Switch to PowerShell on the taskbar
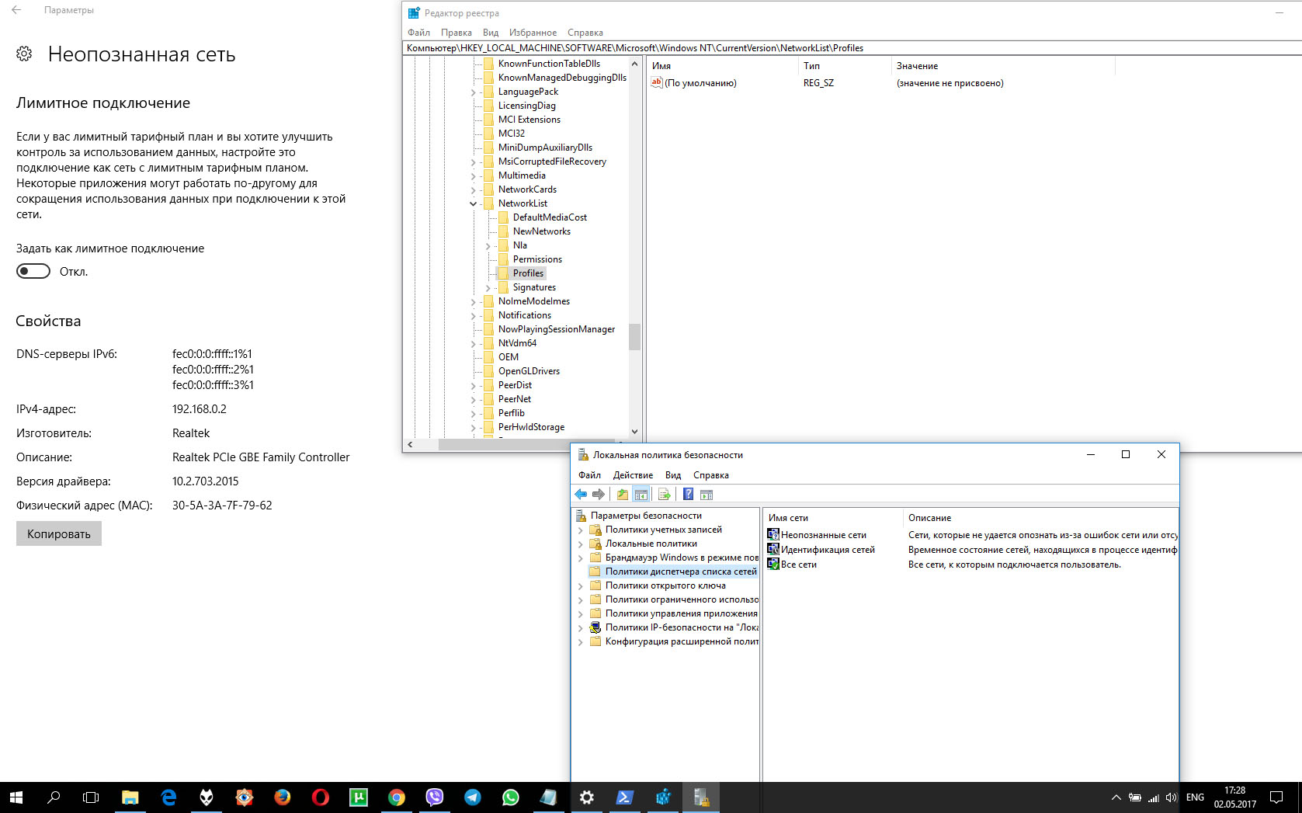The image size is (1302, 813). pos(625,797)
